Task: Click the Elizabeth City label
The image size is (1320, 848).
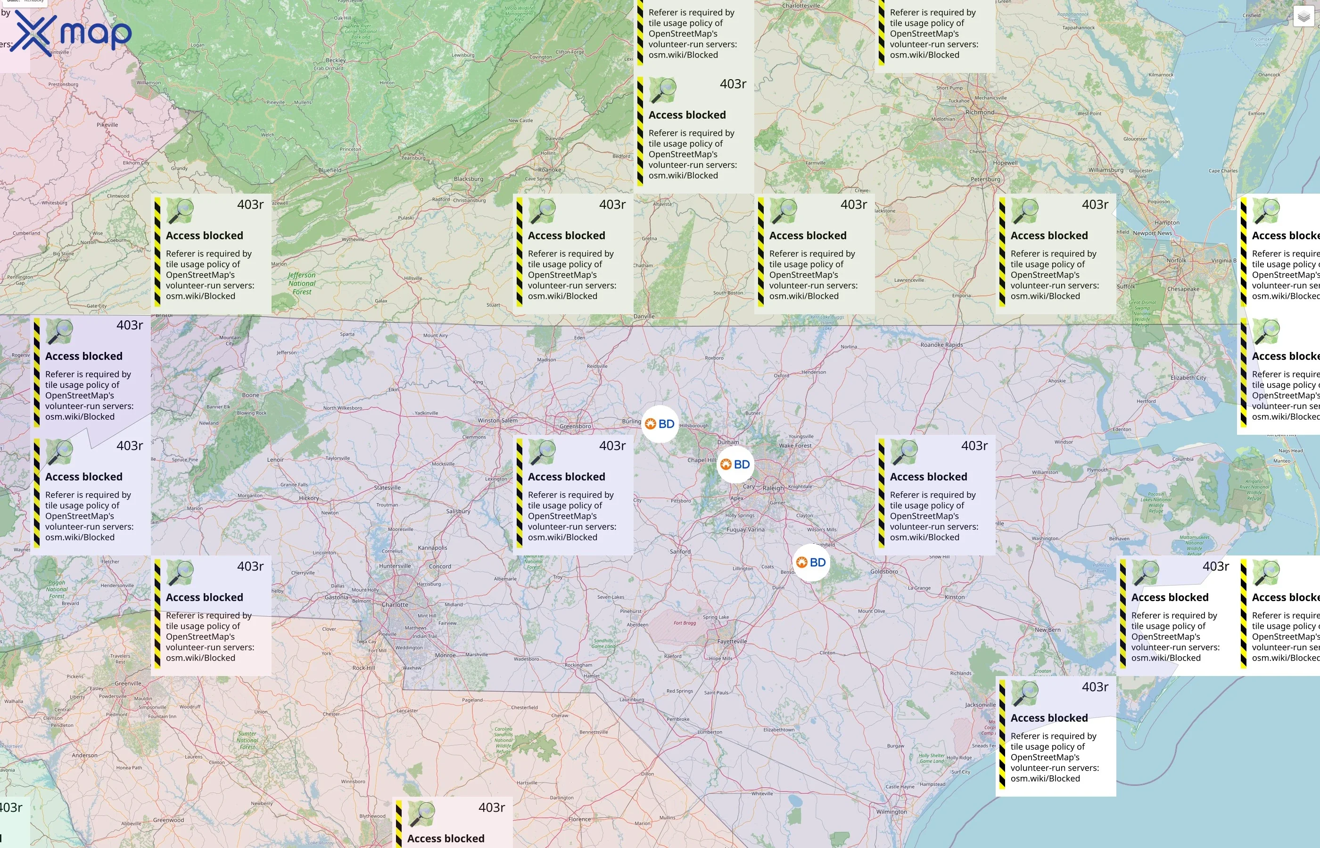Action: [x=1188, y=378]
